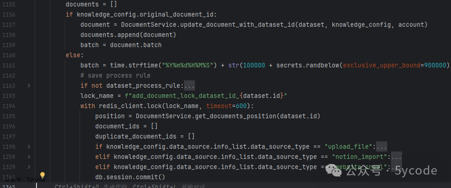Click the folded ellipsis after "upload_file"
Image resolution: width=451 pixels, height=188 pixels.
coord(381,147)
